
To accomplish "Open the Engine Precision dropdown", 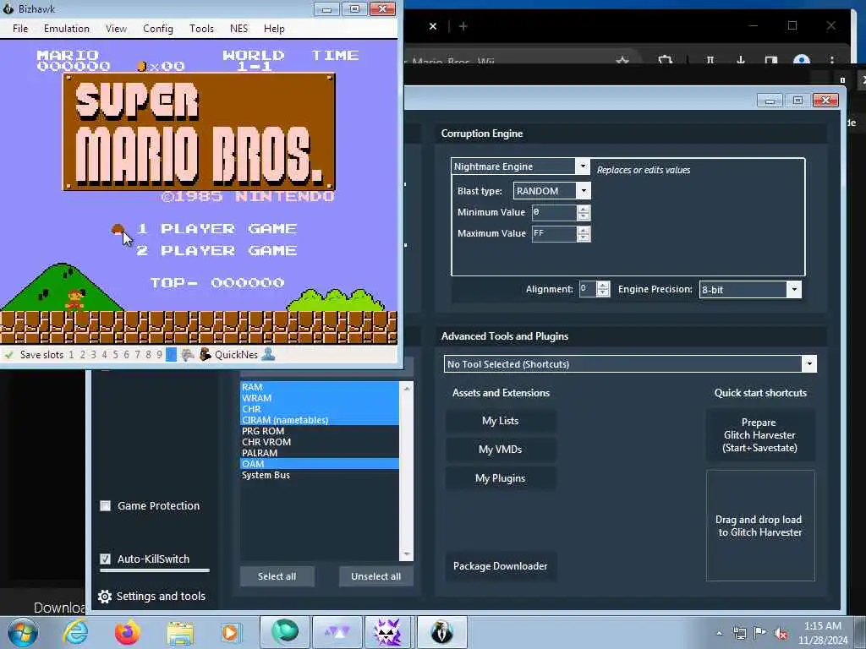I will click(793, 289).
